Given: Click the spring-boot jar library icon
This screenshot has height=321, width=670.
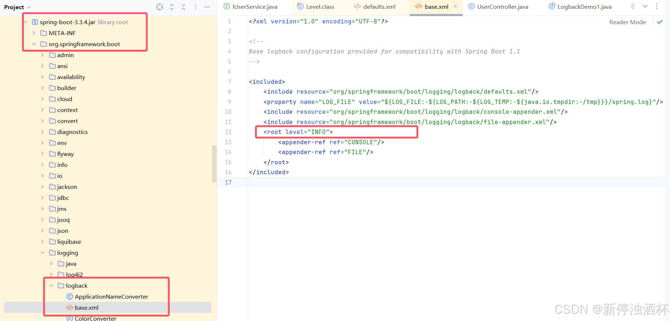Looking at the screenshot, I should pyautogui.click(x=35, y=22).
